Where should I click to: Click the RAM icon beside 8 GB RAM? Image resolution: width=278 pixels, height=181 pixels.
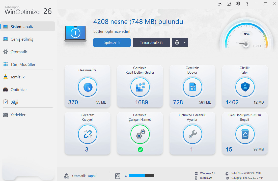[x=196, y=178]
